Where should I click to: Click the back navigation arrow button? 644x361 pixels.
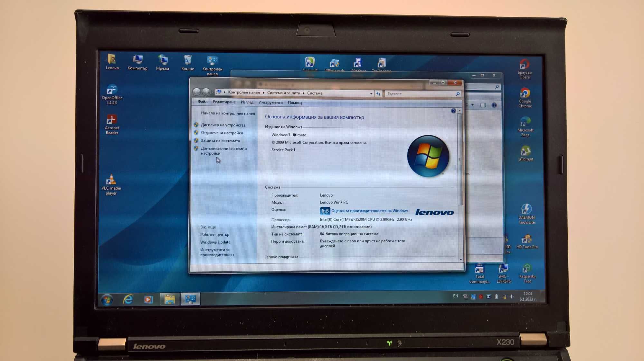(197, 92)
